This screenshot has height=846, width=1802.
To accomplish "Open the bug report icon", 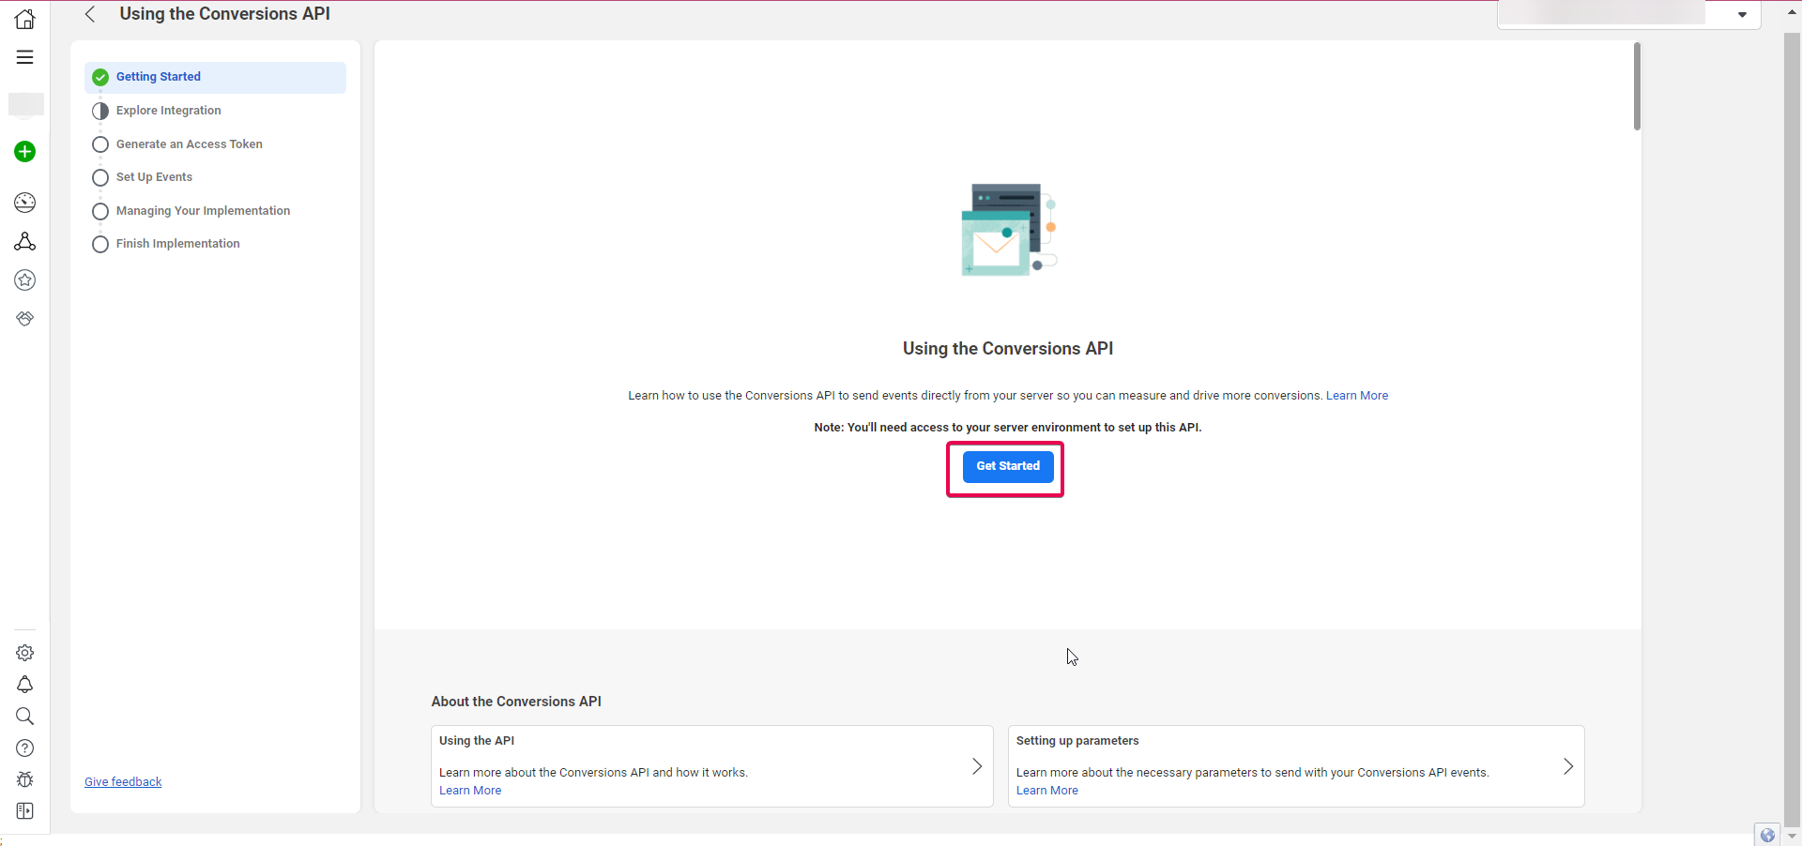I will [25, 779].
